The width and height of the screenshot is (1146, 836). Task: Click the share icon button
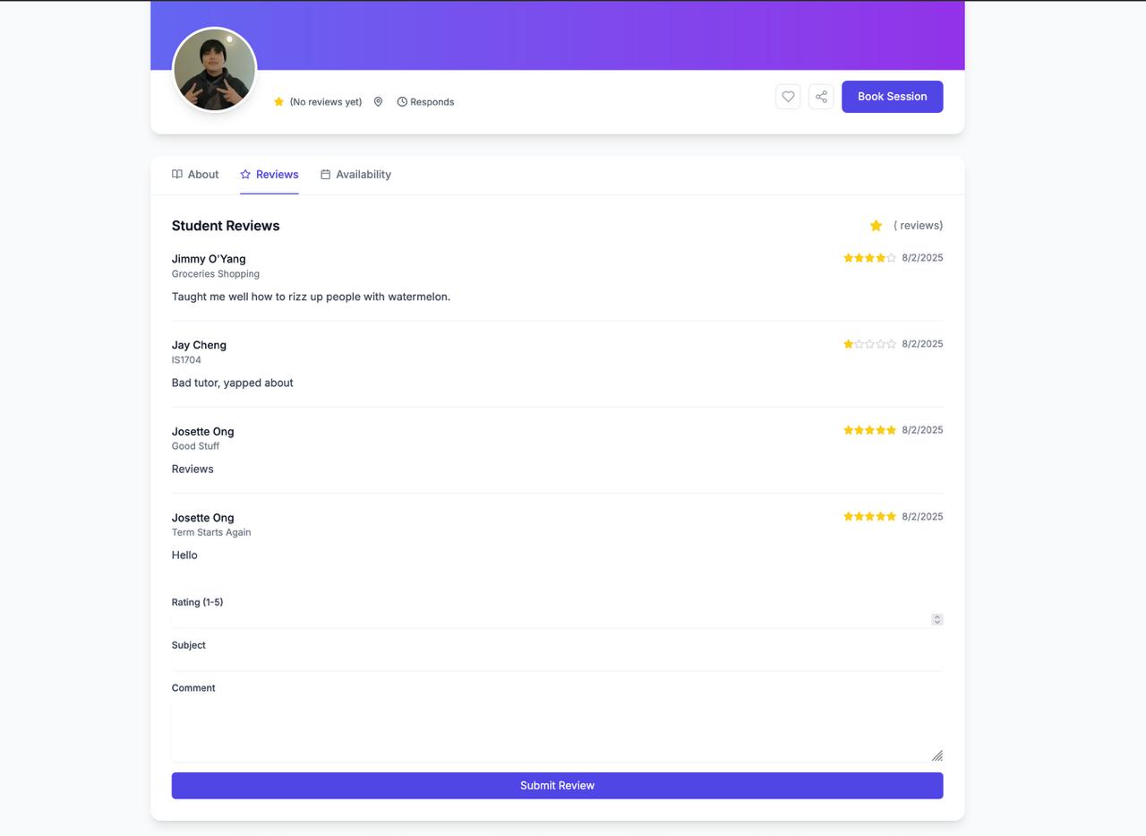pyautogui.click(x=821, y=97)
